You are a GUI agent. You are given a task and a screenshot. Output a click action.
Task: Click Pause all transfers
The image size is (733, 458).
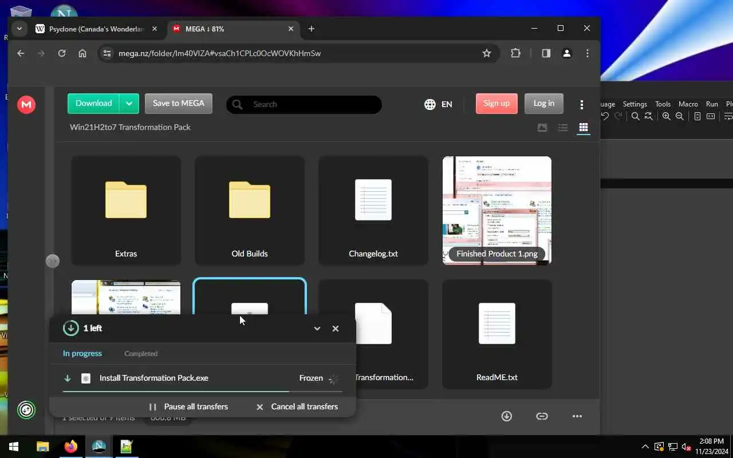[x=188, y=406]
